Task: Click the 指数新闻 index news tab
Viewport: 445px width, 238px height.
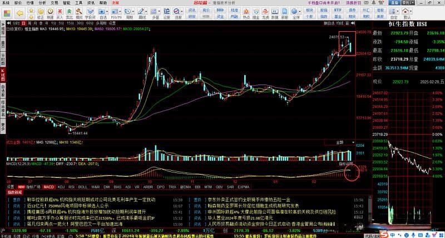Action: click(14, 192)
